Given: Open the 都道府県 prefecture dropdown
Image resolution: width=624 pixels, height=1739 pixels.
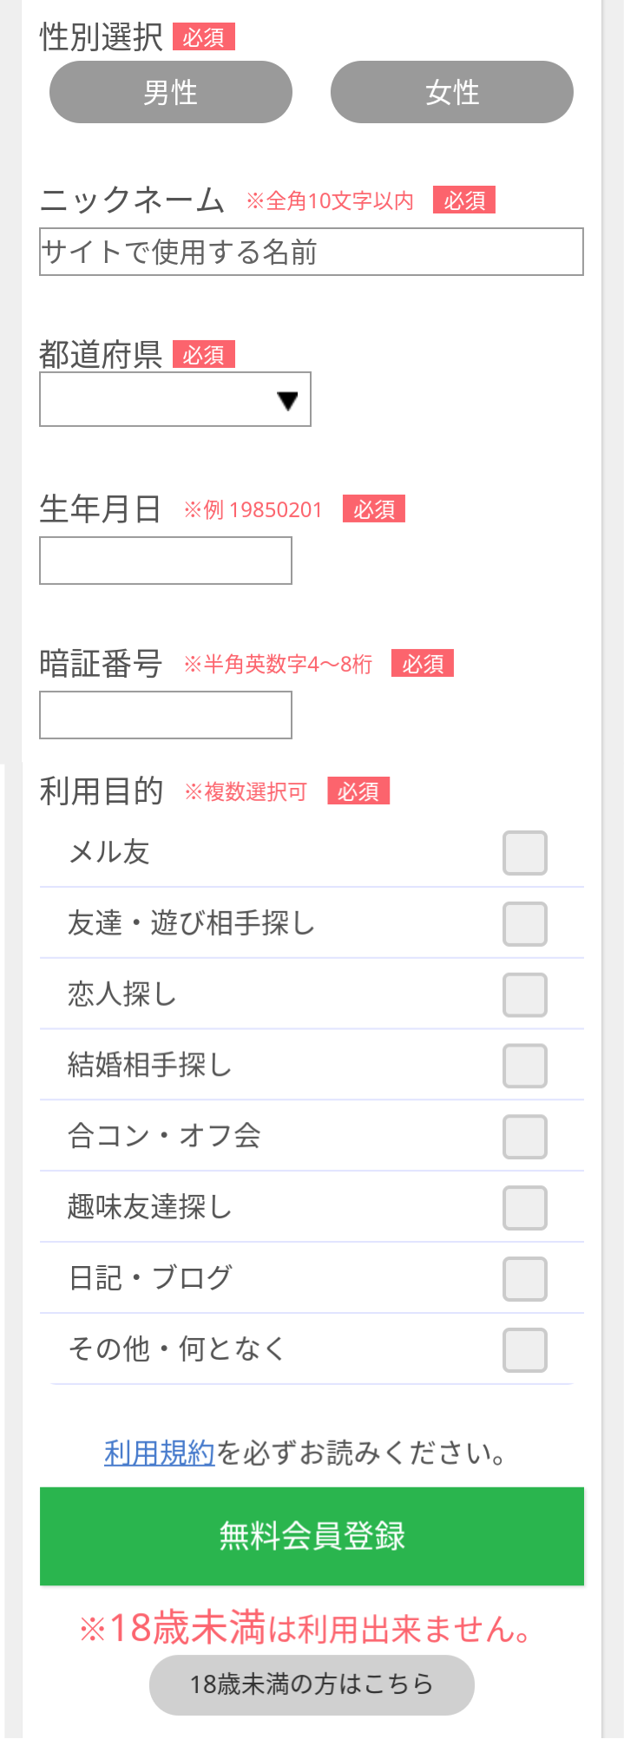Looking at the screenshot, I should pyautogui.click(x=174, y=399).
